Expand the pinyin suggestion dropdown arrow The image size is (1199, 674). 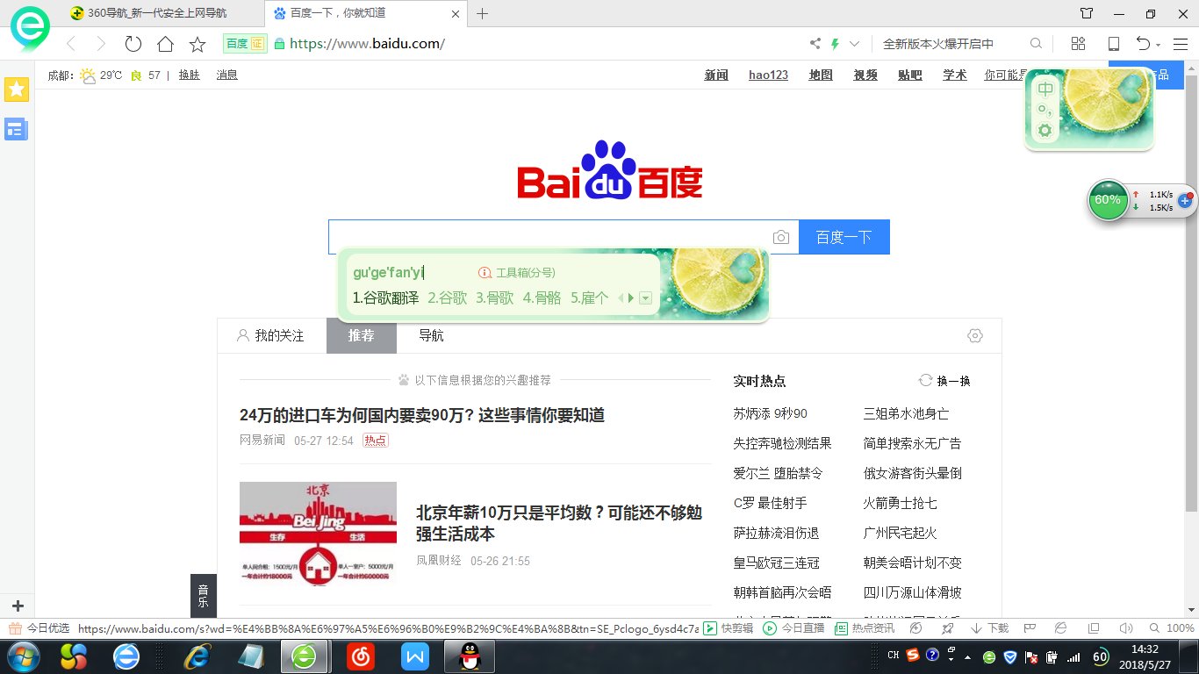[x=646, y=298]
